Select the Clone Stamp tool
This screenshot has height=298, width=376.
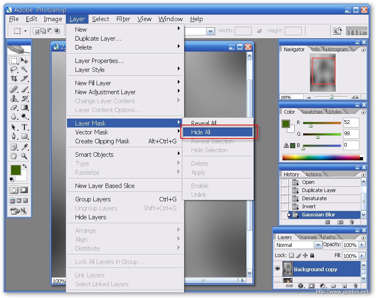(14, 98)
